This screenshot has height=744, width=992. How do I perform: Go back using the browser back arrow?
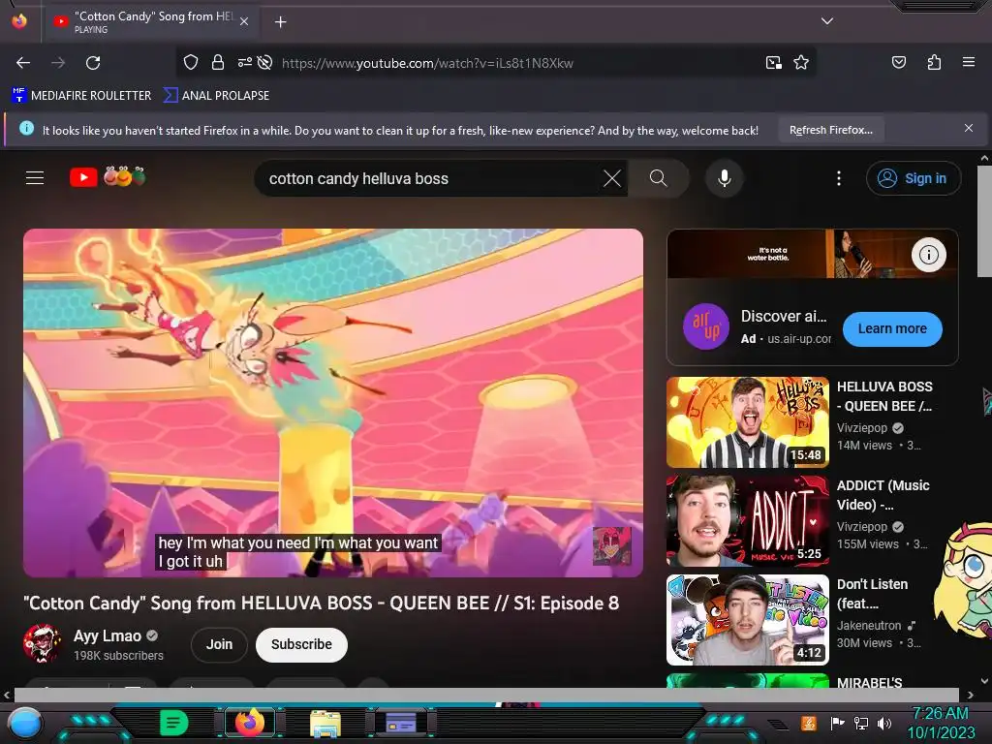(23, 63)
